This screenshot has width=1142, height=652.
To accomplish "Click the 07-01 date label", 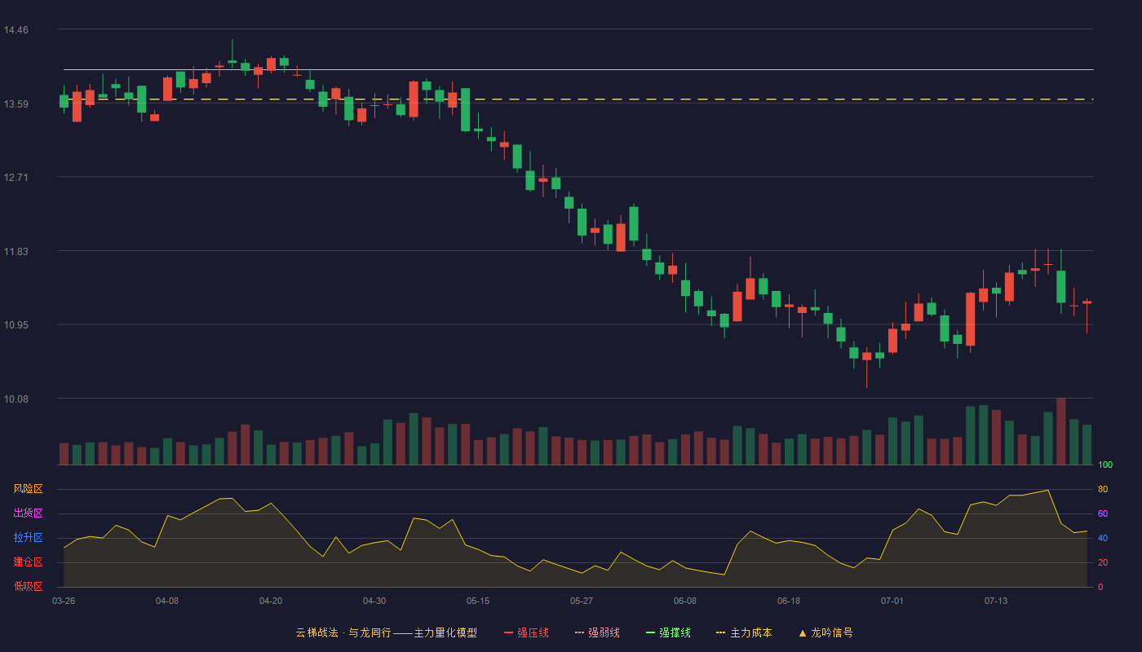I will 892,601.
